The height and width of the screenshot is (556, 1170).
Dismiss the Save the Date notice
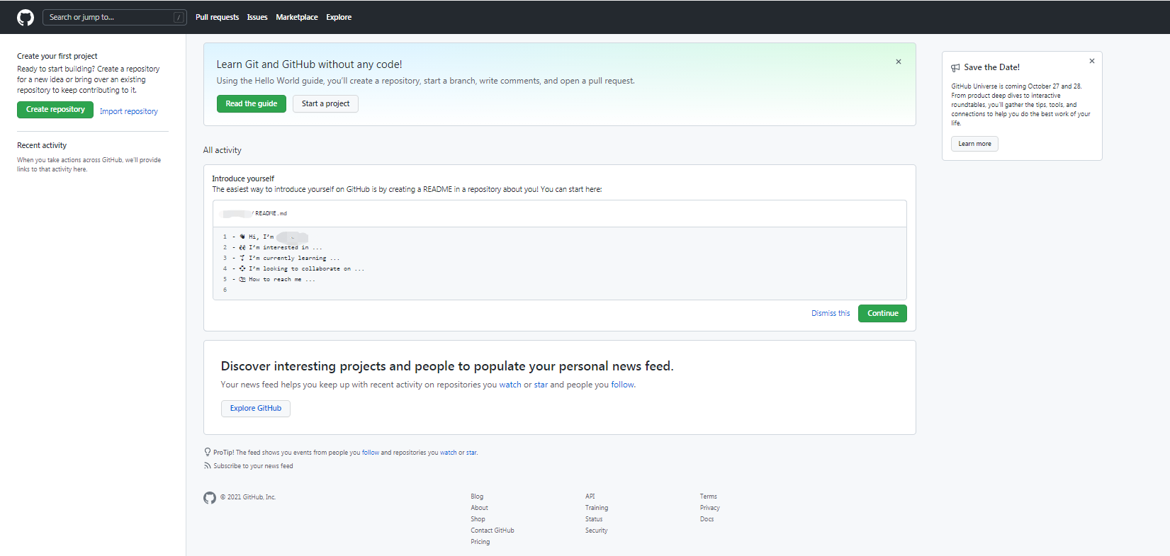pyautogui.click(x=1092, y=61)
